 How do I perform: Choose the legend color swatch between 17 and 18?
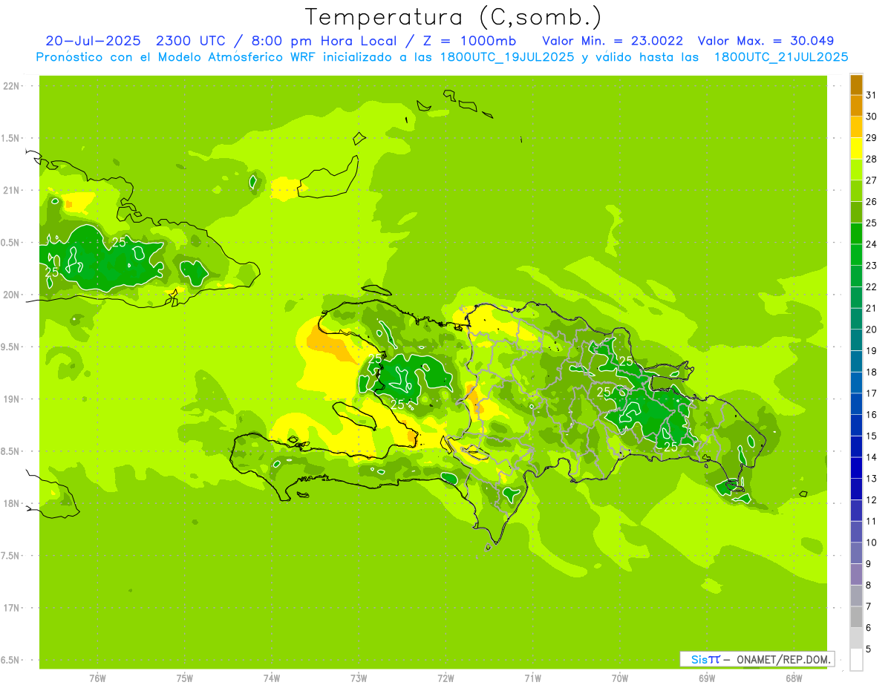coord(856,382)
